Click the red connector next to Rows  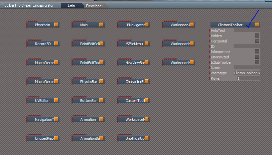click(x=210, y=78)
